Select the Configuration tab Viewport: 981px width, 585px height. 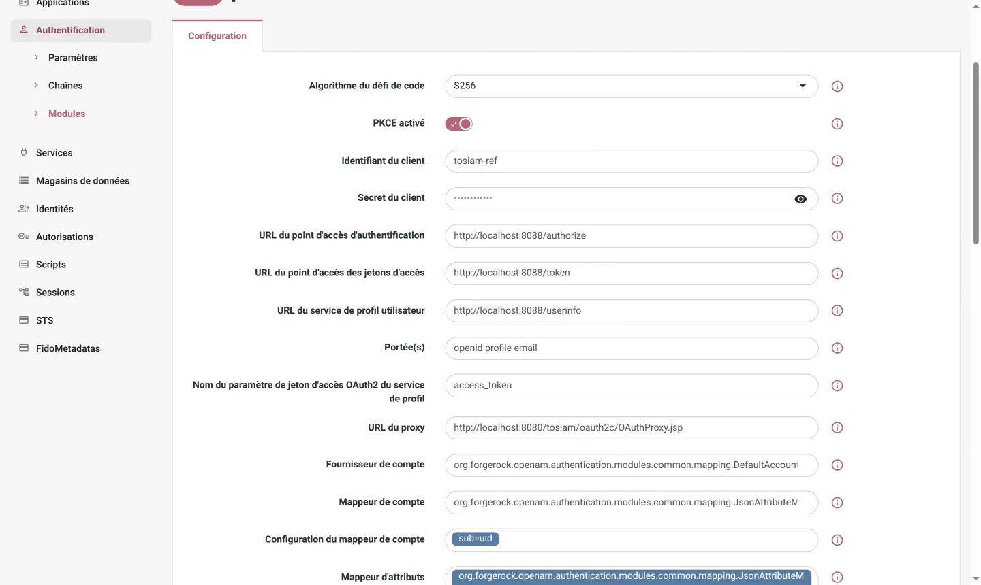217,36
